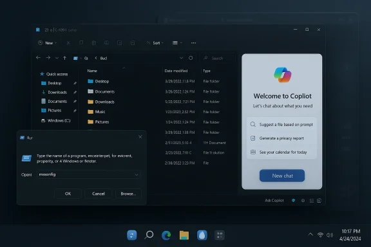Switch to details view icon in status bar

pyautogui.click(x=312, y=201)
